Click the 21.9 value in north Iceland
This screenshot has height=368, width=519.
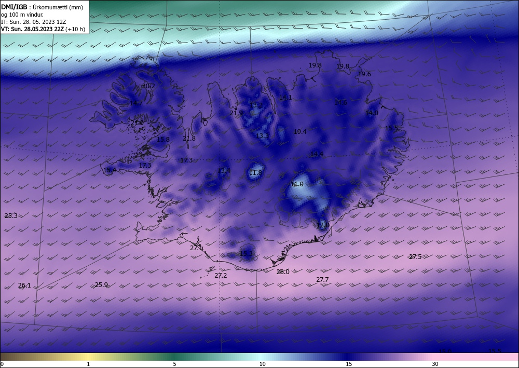coord(236,113)
